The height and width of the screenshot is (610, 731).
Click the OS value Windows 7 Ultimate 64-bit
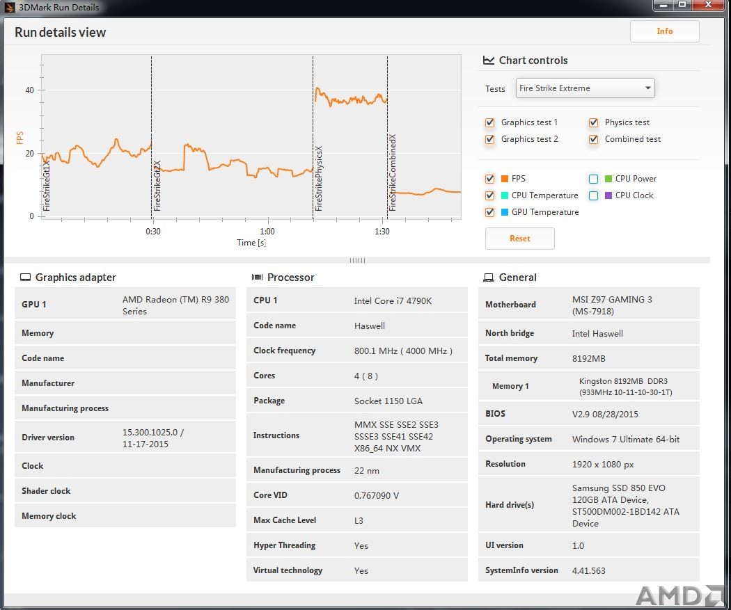[626, 439]
